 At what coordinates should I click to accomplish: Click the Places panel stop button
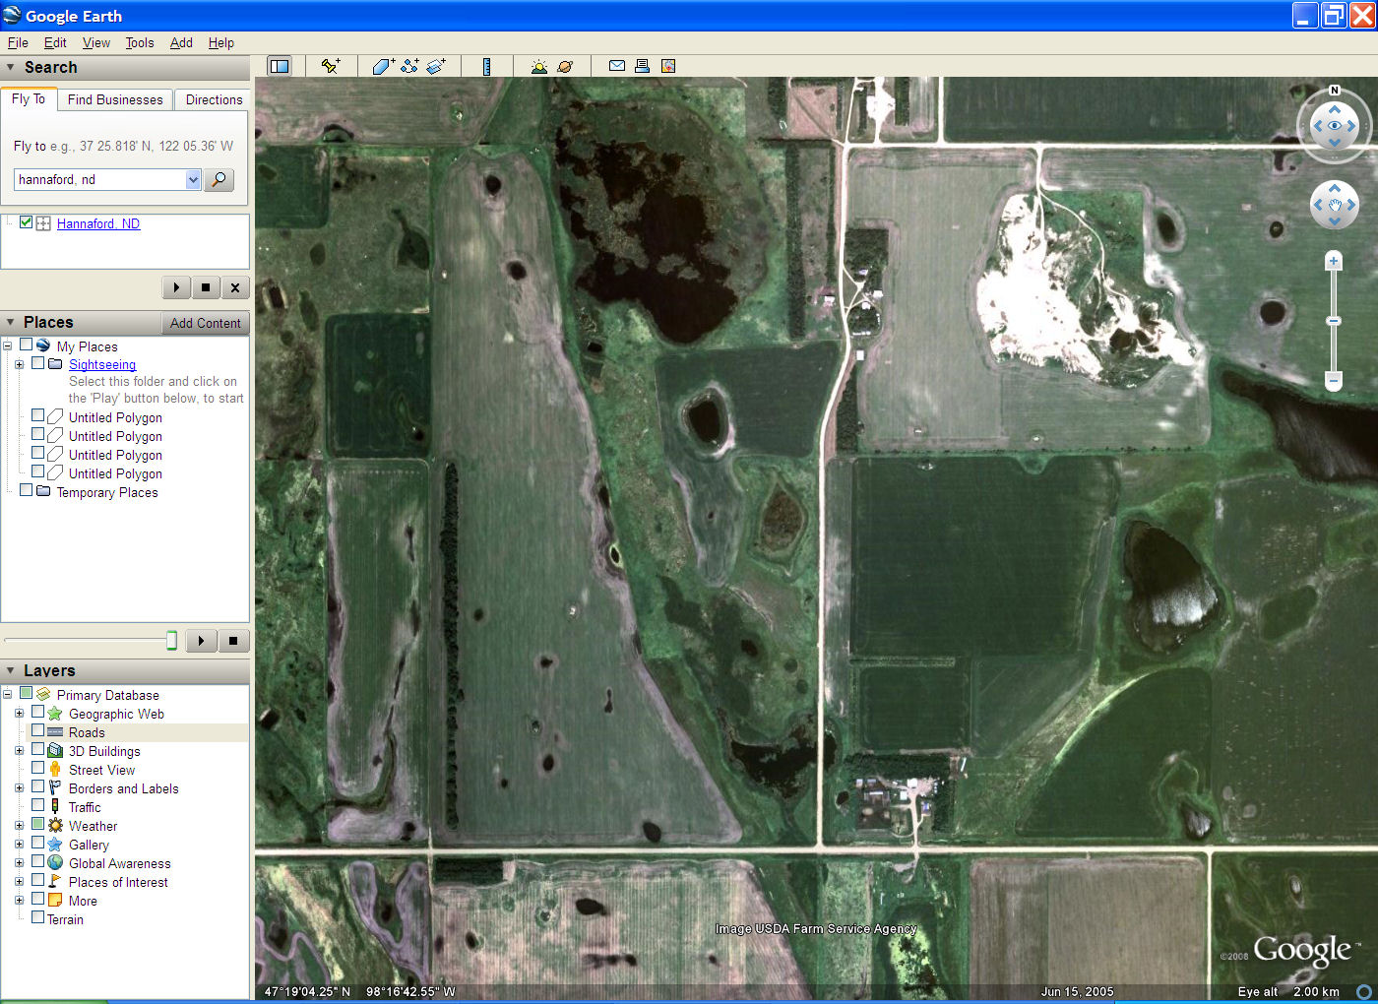coord(233,641)
